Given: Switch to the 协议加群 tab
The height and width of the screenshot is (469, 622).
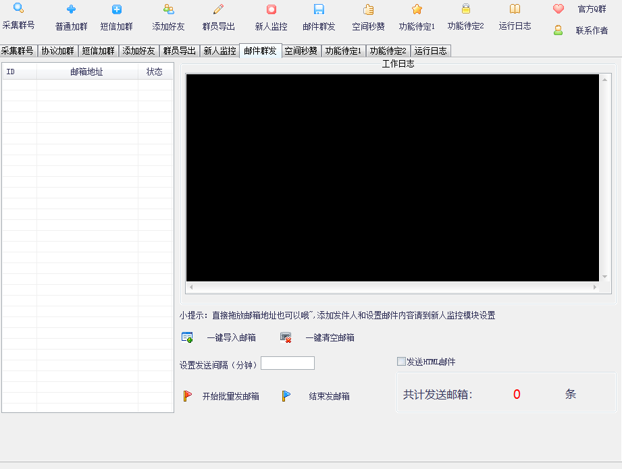Looking at the screenshot, I should click(x=58, y=51).
